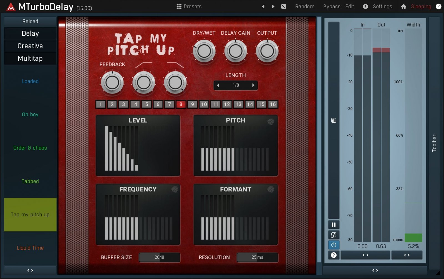This screenshot has height=279, width=444.
Task: Enable Bypass in the top toolbar
Action: (332, 6)
